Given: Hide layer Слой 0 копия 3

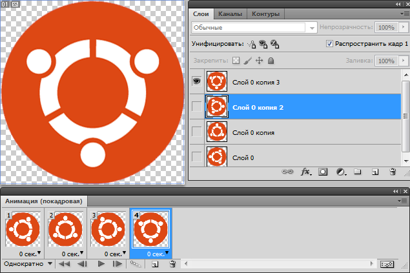Looking at the screenshot, I should click(x=197, y=81).
